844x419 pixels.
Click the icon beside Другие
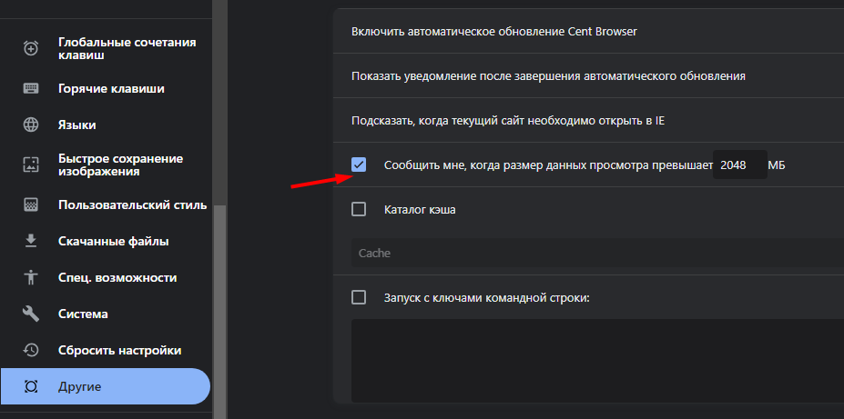coord(31,386)
